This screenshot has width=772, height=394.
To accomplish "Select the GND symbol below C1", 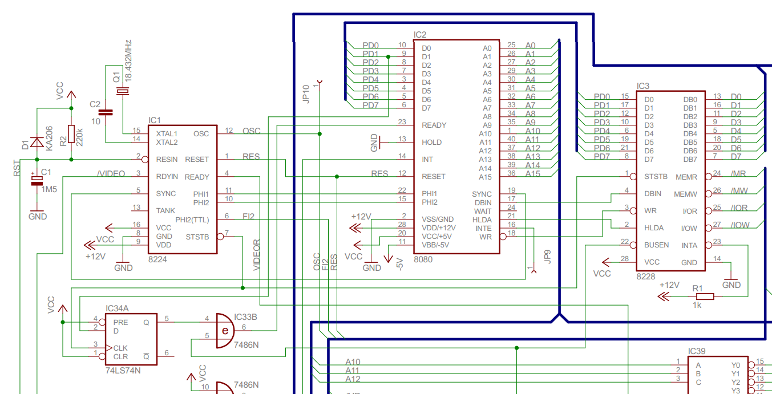I will 38,212.
